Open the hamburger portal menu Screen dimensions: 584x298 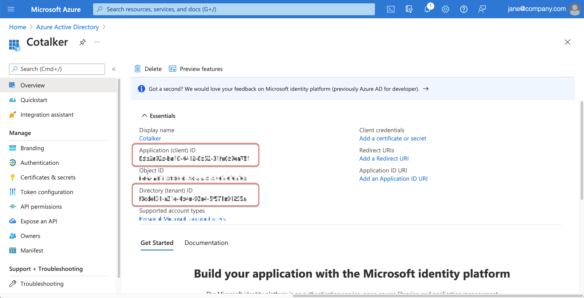coord(11,9)
